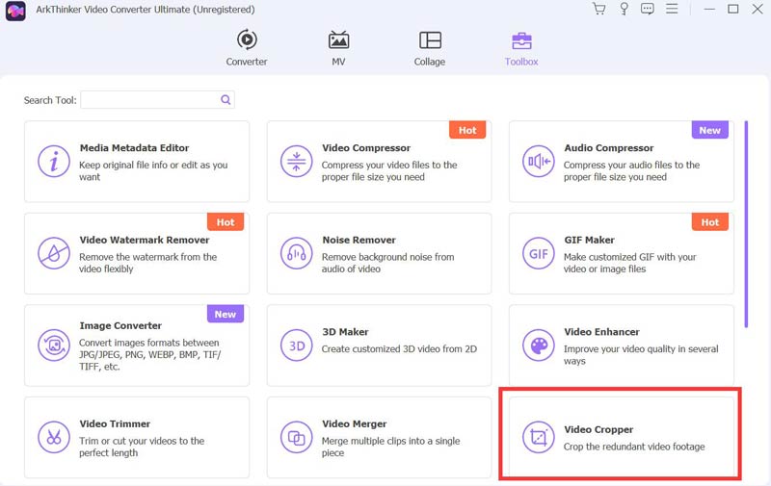This screenshot has height=486, width=771.
Task: Focus the Search Tool input field
Action: pyautogui.click(x=157, y=100)
